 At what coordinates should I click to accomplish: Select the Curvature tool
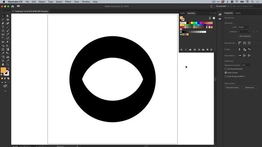pos(7,23)
